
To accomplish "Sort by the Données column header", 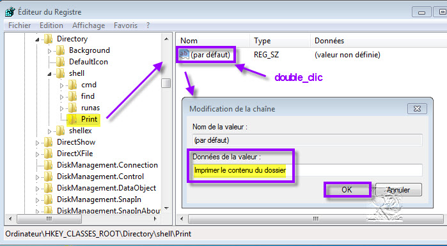I will coord(379,41).
